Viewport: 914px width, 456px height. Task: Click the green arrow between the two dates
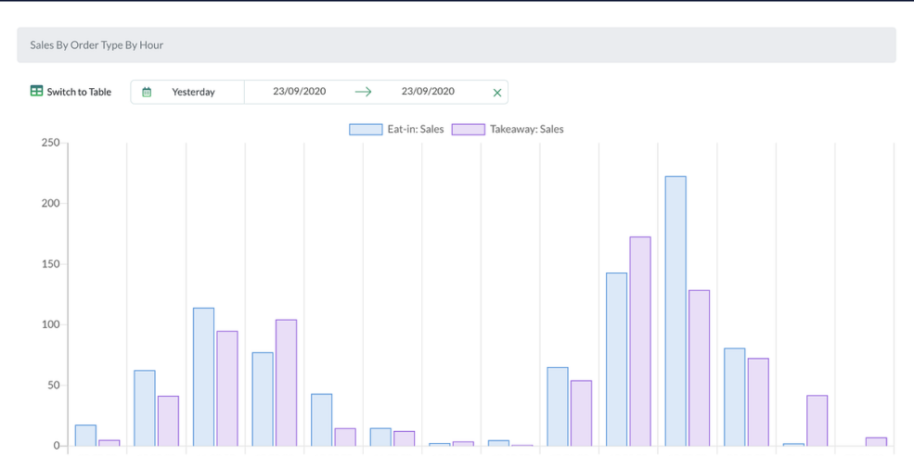[x=363, y=92]
